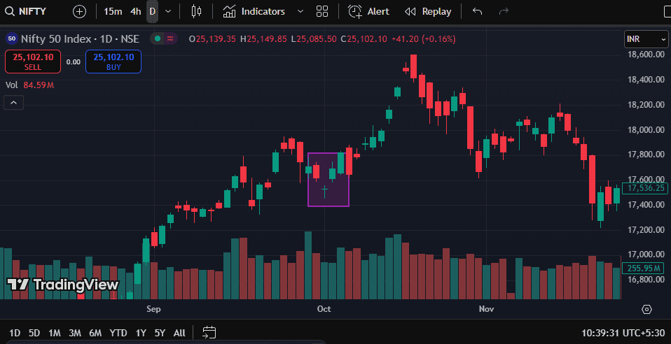
Task: Toggle the green market status indicator
Action: (158, 39)
